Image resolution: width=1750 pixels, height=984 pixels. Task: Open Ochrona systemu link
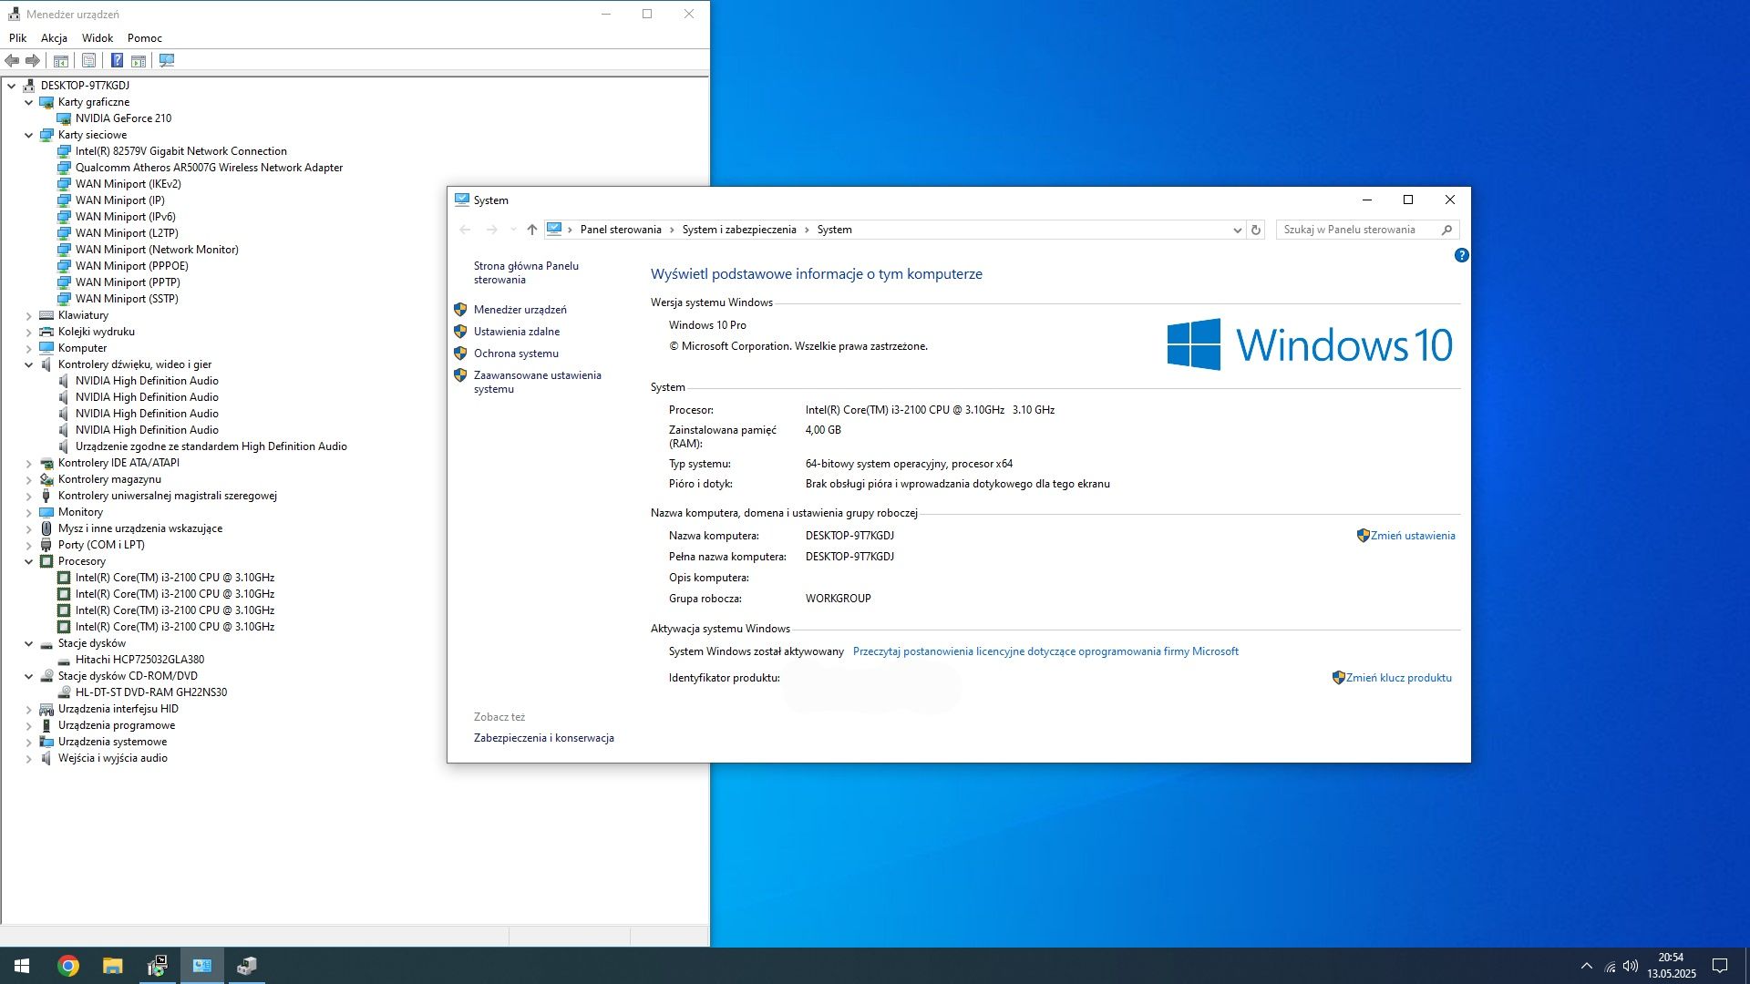[x=516, y=354]
